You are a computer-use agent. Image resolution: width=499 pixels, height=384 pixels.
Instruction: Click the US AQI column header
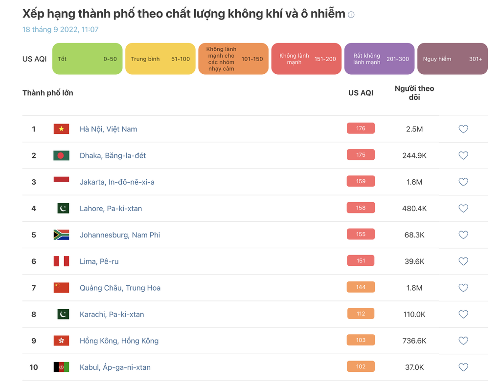pyautogui.click(x=361, y=93)
